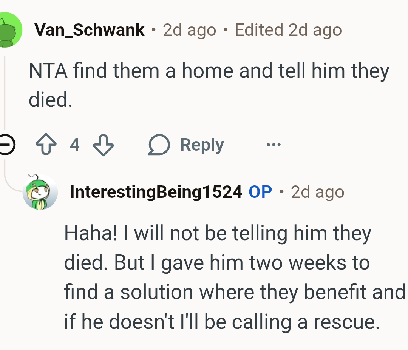The height and width of the screenshot is (350, 408).
Task: Click the vote count showing 4
Action: click(74, 145)
